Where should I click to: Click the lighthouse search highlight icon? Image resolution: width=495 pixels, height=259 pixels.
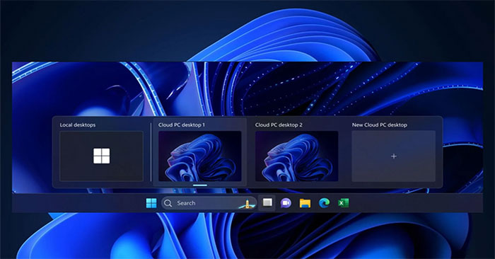click(x=248, y=204)
